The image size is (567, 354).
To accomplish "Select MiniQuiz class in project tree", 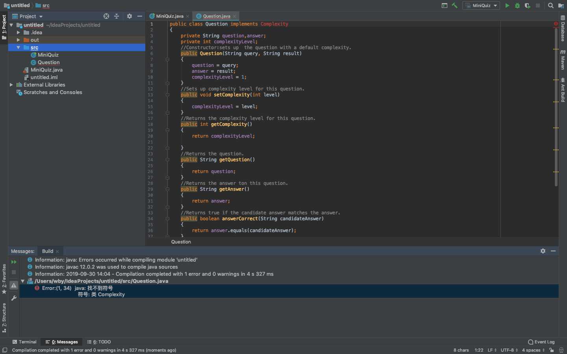I will (x=44, y=55).
